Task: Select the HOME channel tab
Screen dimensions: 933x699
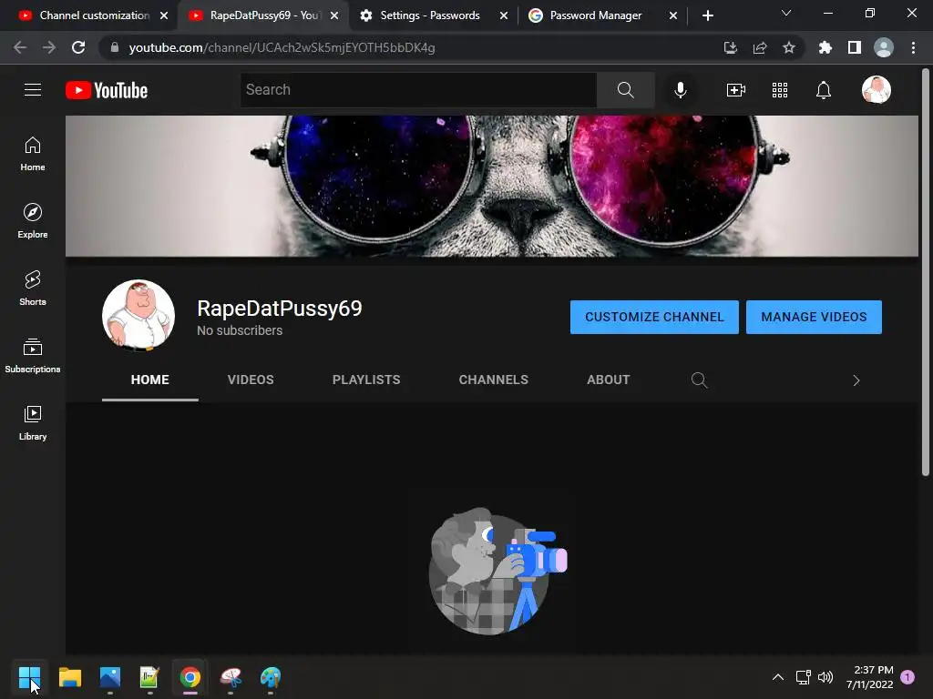Action: click(x=150, y=380)
